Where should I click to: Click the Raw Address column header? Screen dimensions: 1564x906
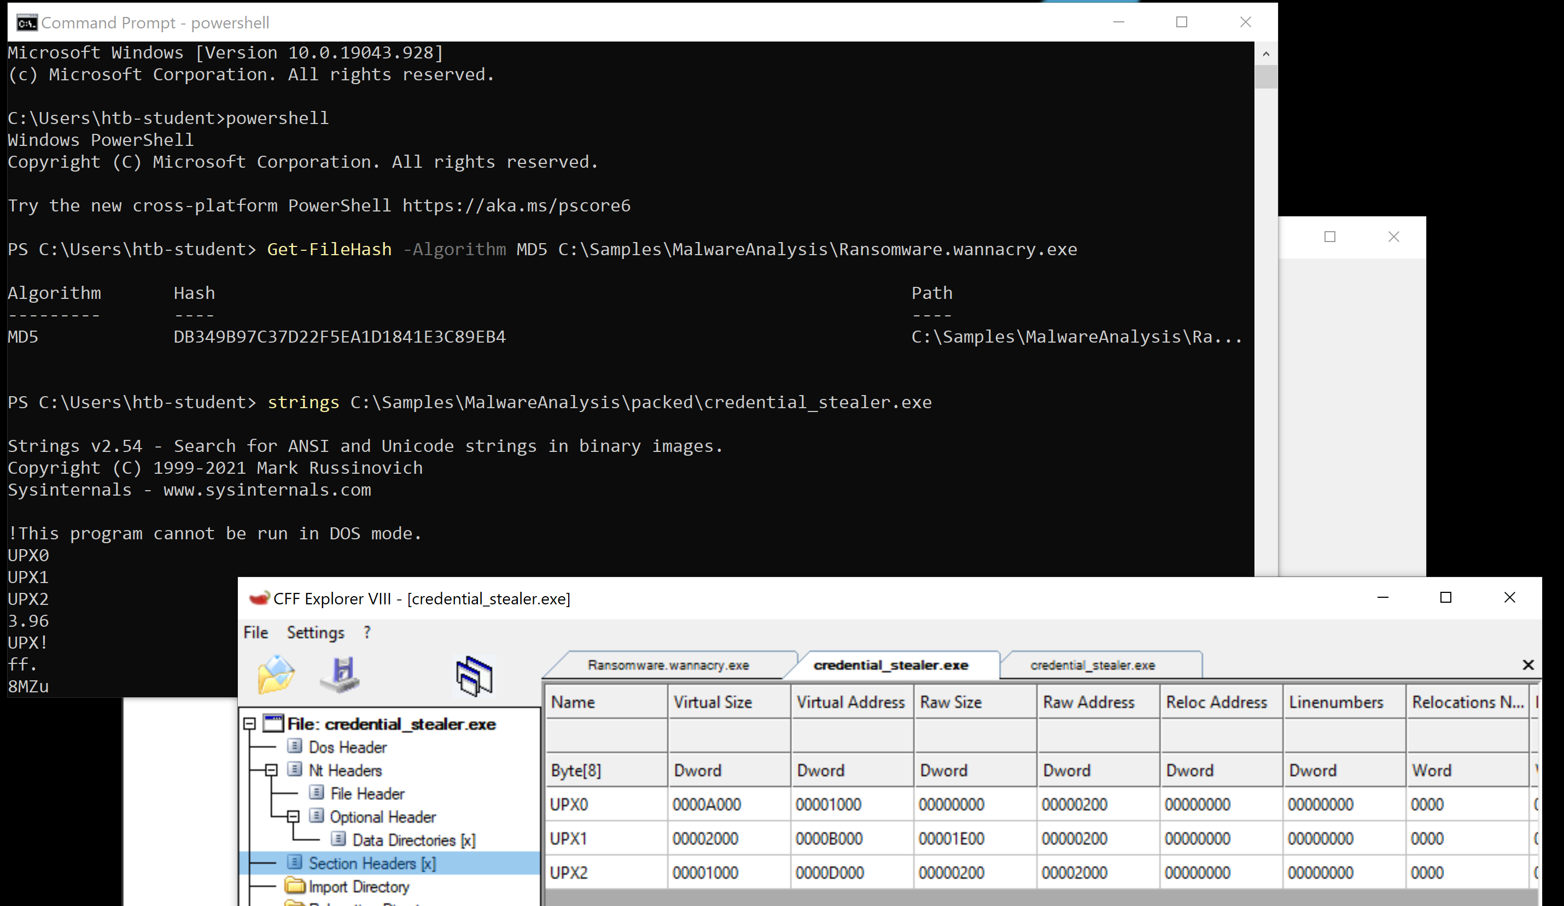1098,702
